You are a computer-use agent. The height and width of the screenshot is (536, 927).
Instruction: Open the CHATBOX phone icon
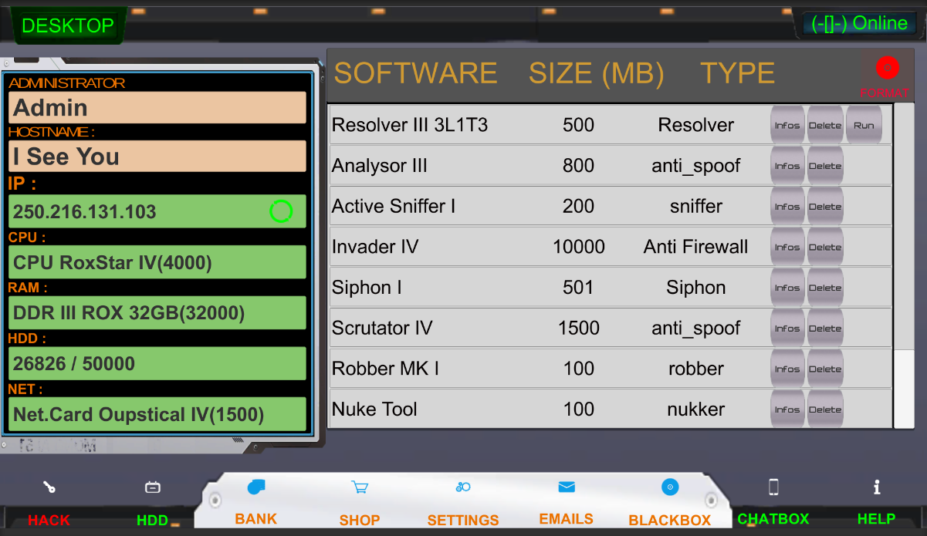point(773,487)
